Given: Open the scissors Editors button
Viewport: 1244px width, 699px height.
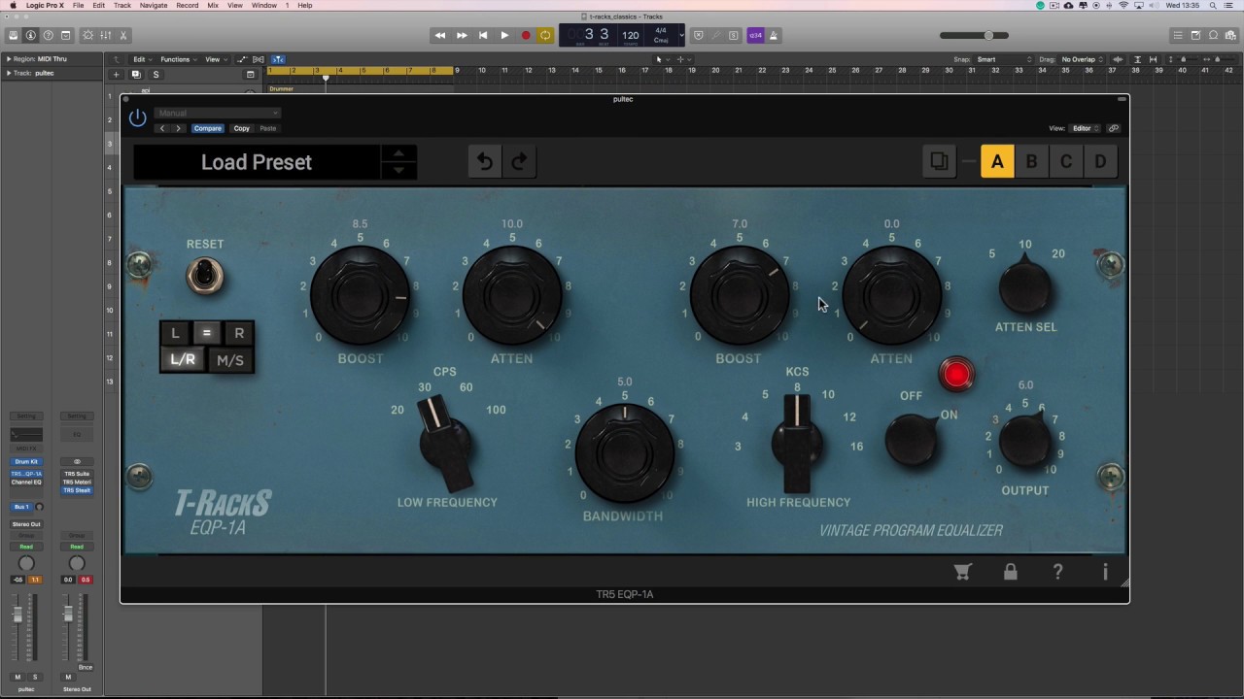Looking at the screenshot, I should [x=123, y=36].
